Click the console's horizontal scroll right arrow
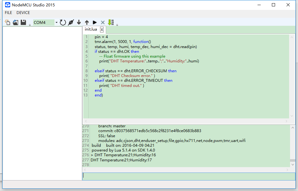The width and height of the screenshot is (298, 191). [287, 170]
